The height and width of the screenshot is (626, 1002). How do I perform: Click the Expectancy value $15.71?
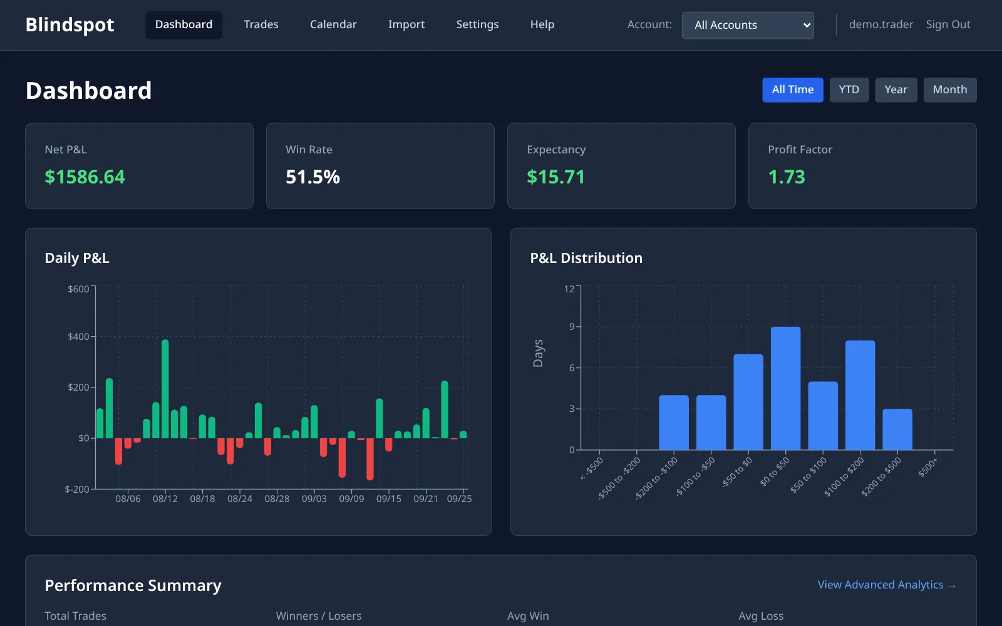[x=555, y=177]
